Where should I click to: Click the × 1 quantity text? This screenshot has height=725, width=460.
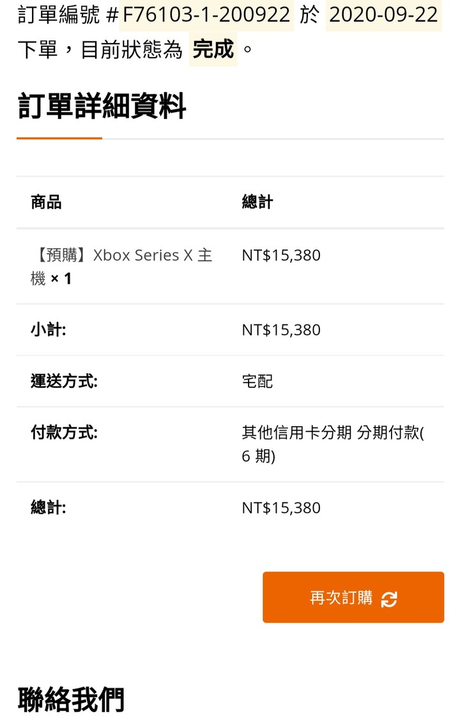[61, 279]
